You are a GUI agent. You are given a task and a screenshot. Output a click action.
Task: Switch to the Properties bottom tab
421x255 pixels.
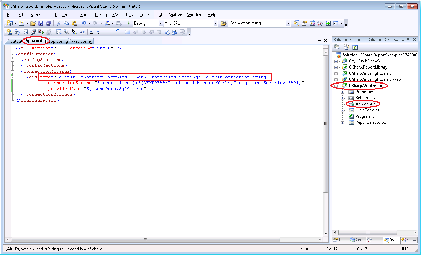[340, 240]
